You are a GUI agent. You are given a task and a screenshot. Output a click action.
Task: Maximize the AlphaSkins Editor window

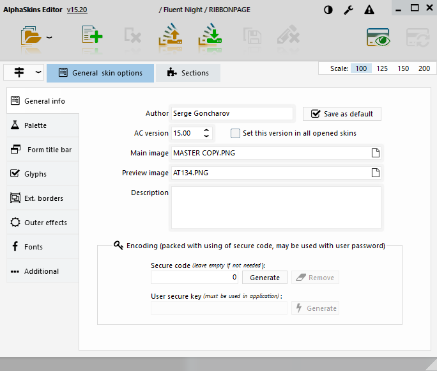[x=415, y=8]
